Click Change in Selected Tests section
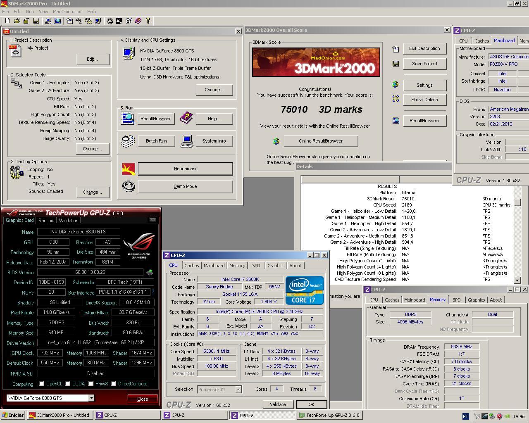Viewport: 529px width, 423px height. coord(92,149)
